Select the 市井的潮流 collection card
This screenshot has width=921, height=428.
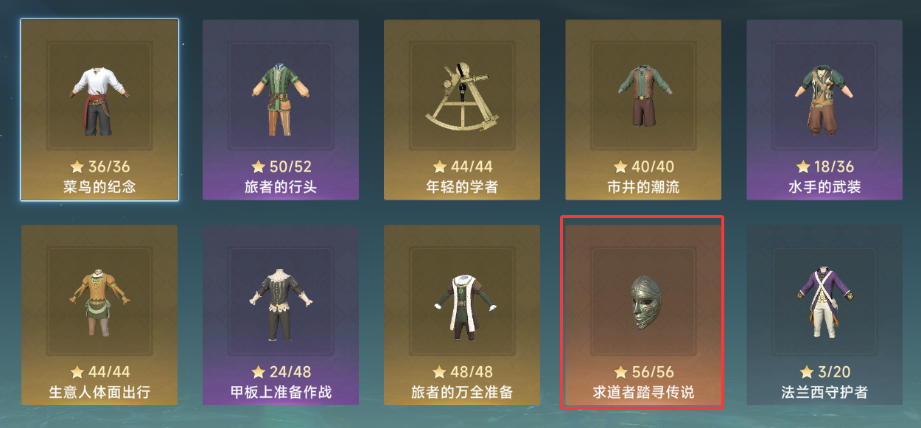[x=643, y=110]
